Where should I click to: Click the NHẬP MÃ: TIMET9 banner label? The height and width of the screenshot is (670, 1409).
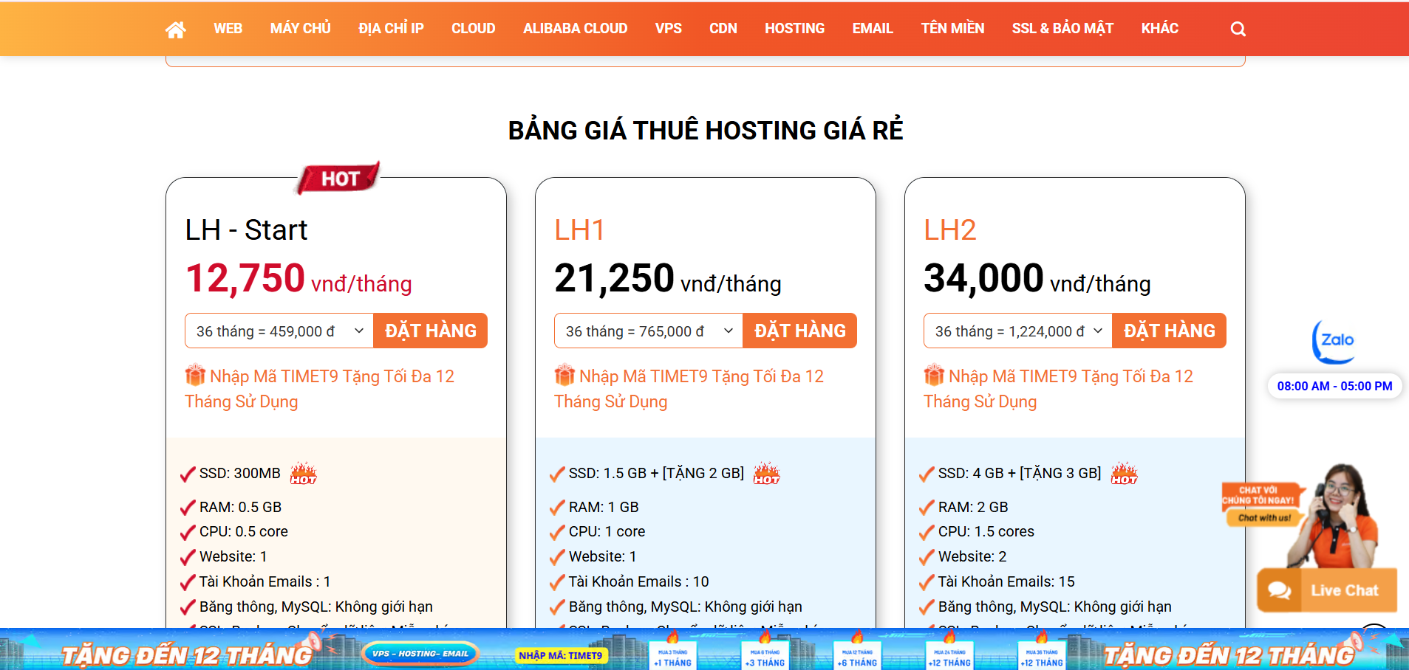pos(560,655)
